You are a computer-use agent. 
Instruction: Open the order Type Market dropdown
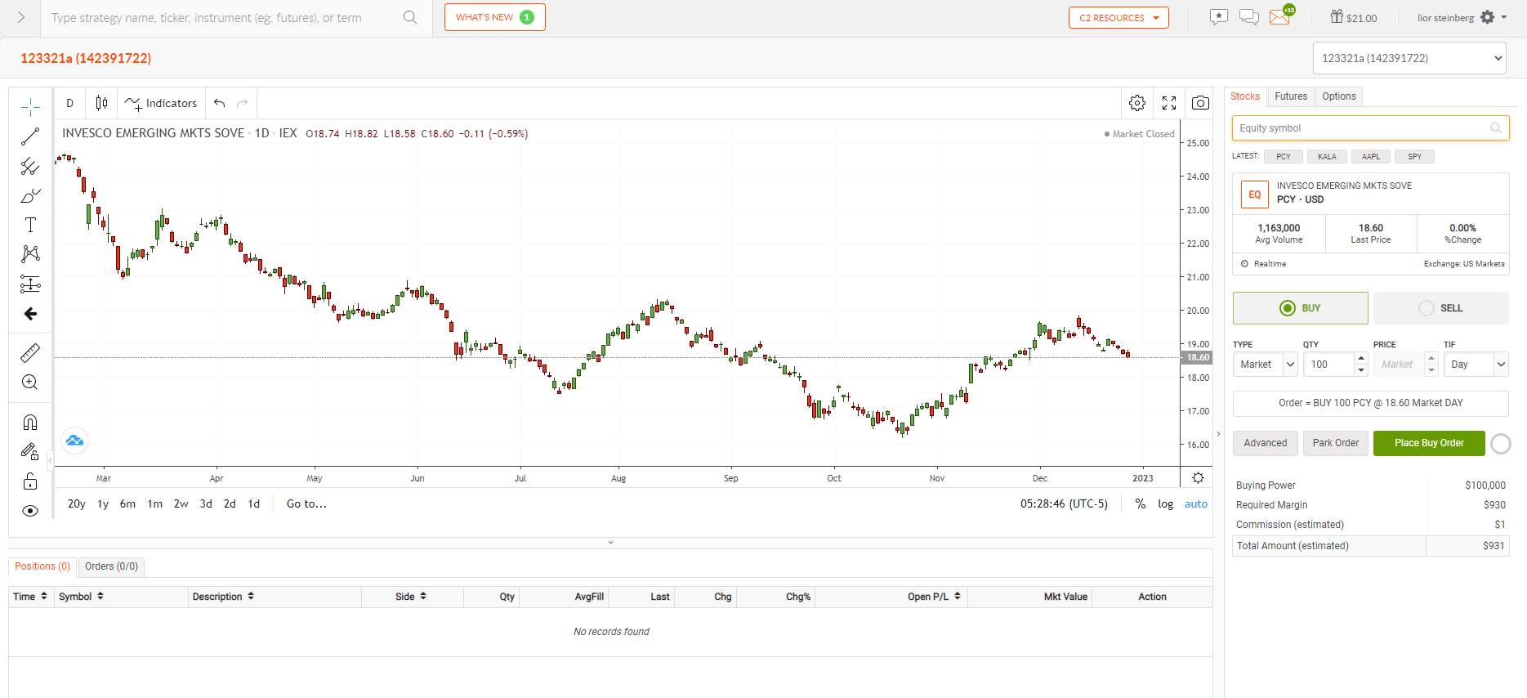pos(1265,365)
